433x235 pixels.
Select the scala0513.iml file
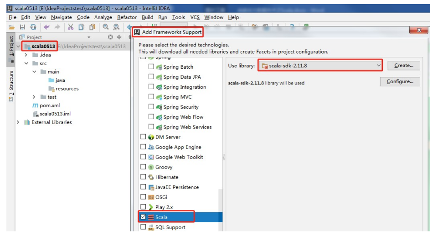click(52, 114)
